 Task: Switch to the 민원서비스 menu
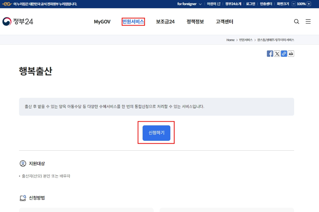(x=133, y=21)
